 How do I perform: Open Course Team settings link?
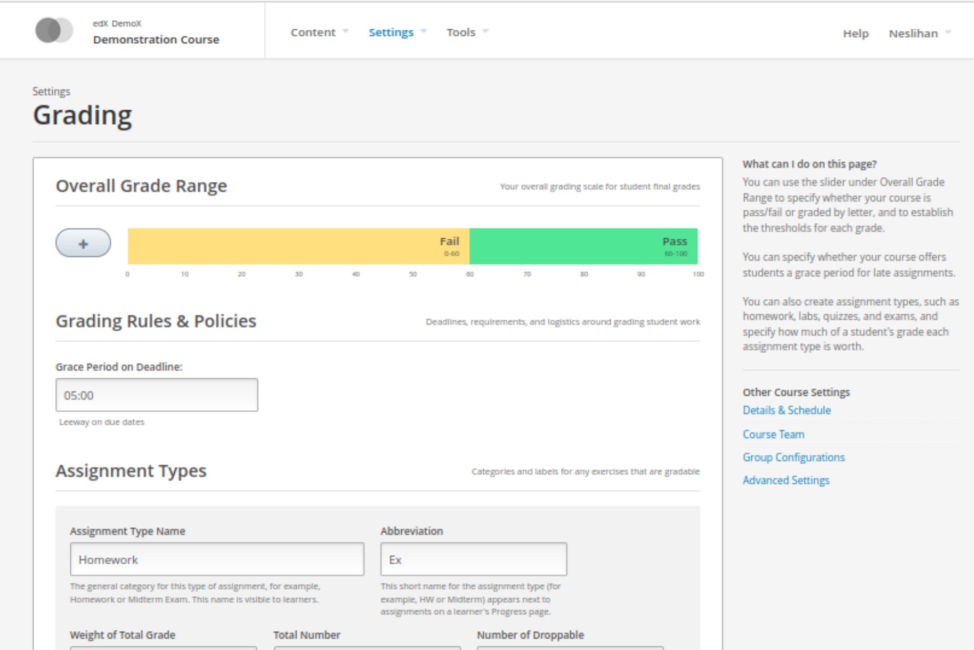(x=774, y=434)
